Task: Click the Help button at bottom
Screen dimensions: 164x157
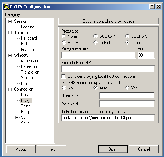Action: (51, 149)
